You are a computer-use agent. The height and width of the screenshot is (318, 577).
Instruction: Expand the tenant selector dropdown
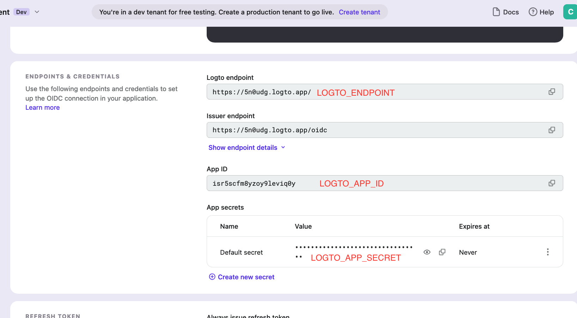(x=37, y=12)
